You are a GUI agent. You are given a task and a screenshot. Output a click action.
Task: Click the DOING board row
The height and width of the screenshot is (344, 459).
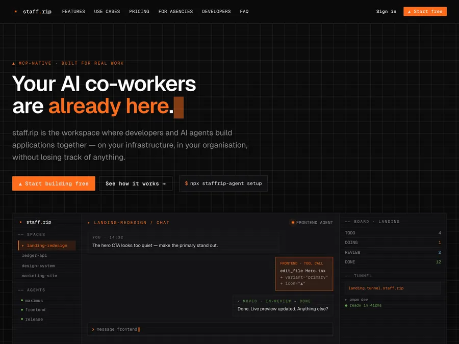click(x=393, y=243)
